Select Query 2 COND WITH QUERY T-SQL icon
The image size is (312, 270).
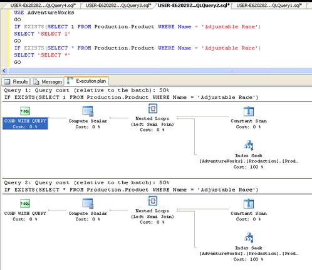click(x=25, y=204)
